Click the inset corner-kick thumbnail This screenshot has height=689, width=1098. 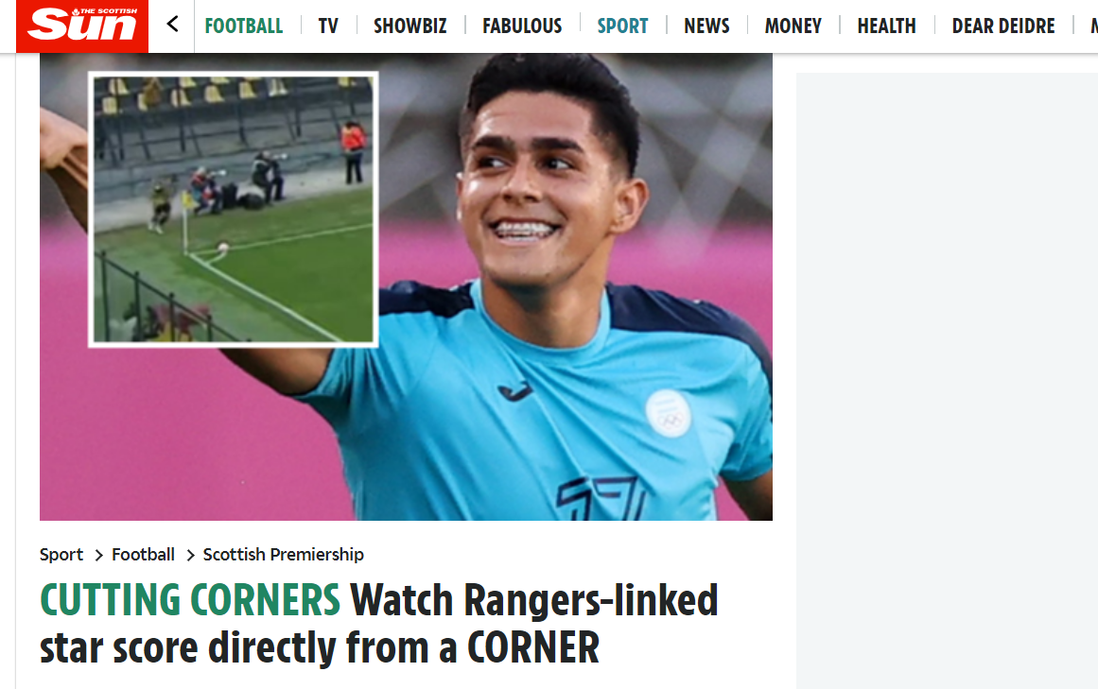[x=234, y=209]
